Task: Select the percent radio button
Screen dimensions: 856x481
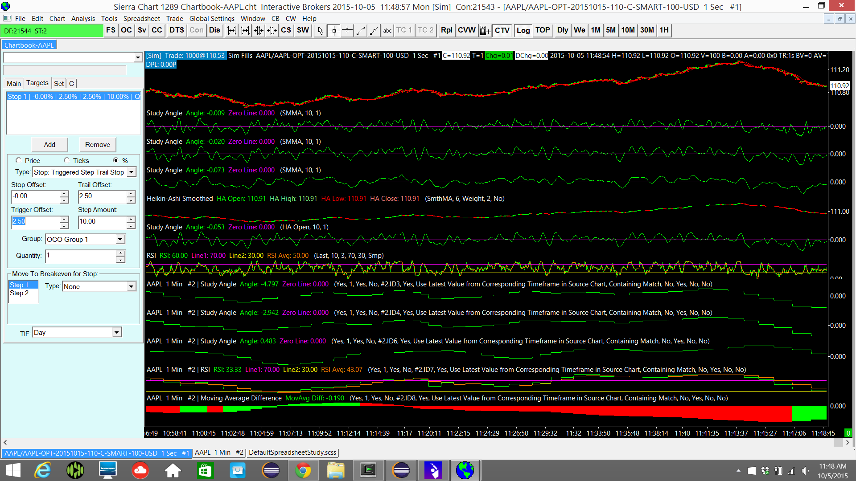Action: 116,160
